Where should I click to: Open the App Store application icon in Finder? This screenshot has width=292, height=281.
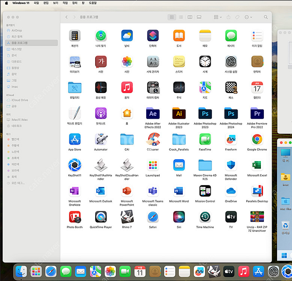pyautogui.click(x=75, y=139)
